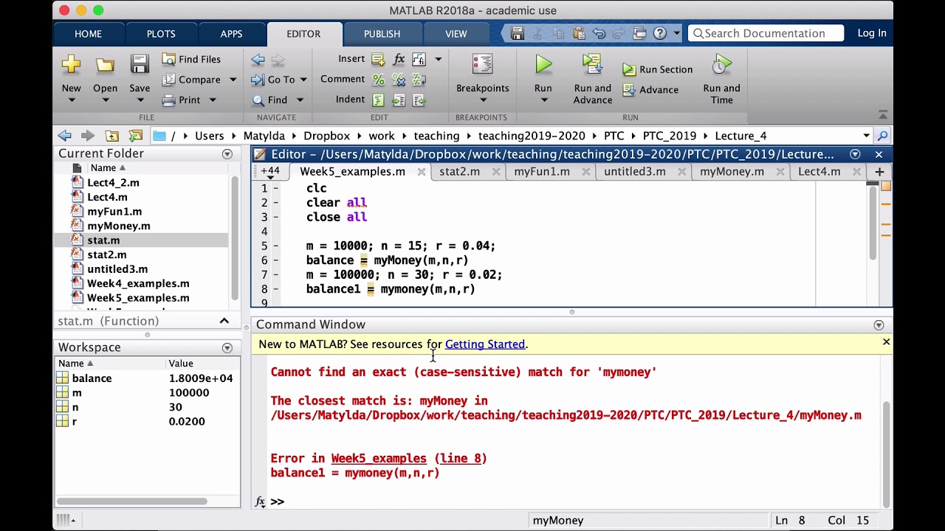Switch to the PLOTS ribbon tab
Image resolution: width=945 pixels, height=531 pixels.
161,34
